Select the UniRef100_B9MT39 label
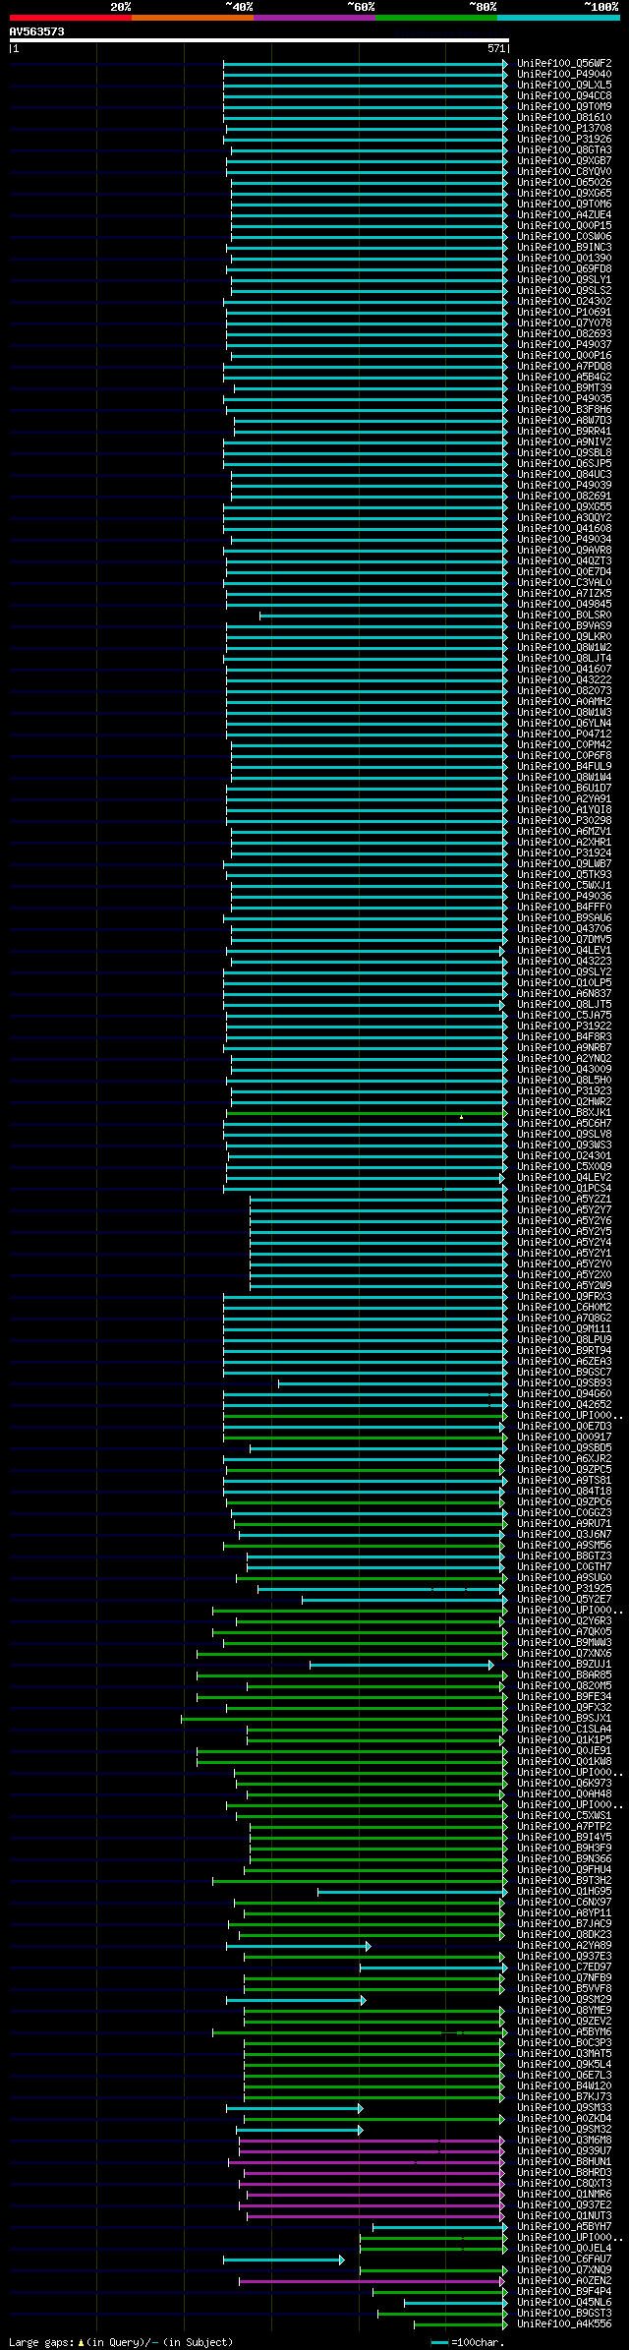Image resolution: width=629 pixels, height=2350 pixels. (564, 387)
